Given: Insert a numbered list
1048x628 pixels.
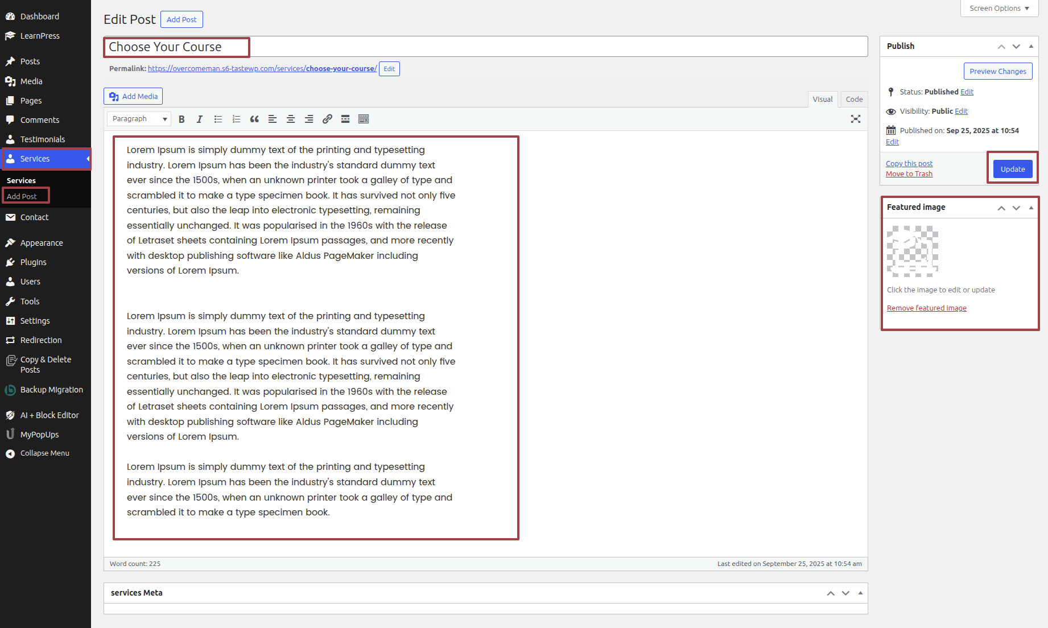Looking at the screenshot, I should pos(236,119).
